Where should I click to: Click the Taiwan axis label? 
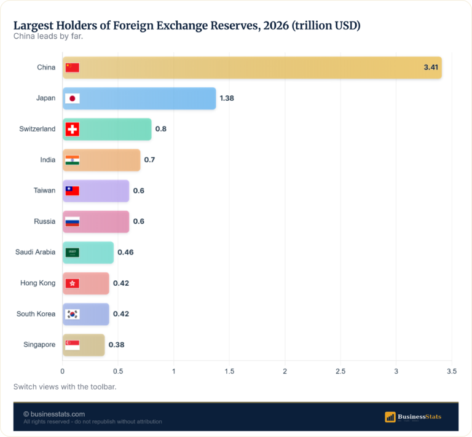tap(44, 191)
